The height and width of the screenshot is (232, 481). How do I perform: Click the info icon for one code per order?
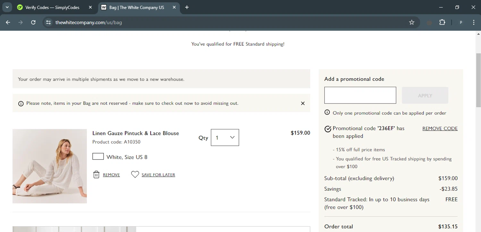(327, 112)
